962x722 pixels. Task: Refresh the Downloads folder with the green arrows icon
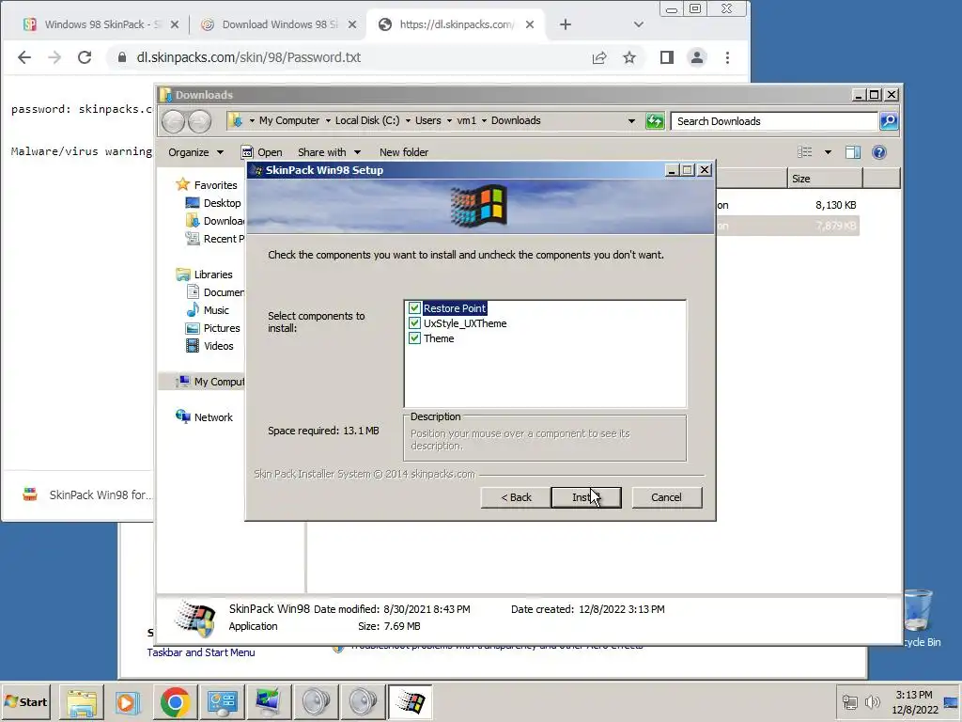tap(655, 121)
